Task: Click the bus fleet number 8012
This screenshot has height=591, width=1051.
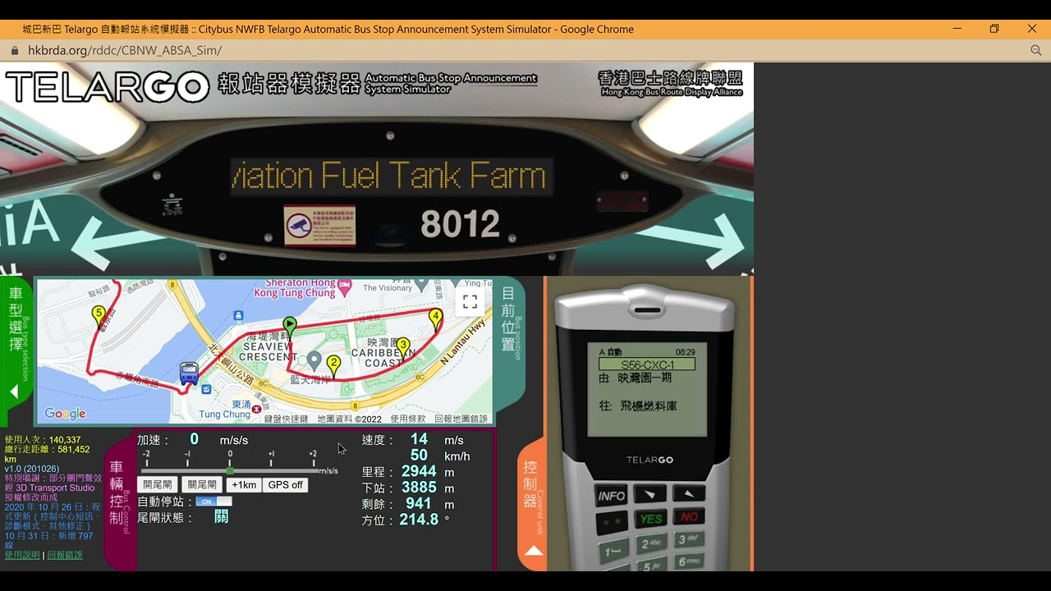Action: point(460,224)
